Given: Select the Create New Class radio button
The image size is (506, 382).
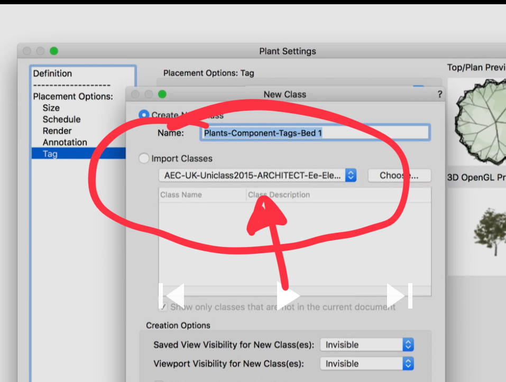Looking at the screenshot, I should pos(144,115).
